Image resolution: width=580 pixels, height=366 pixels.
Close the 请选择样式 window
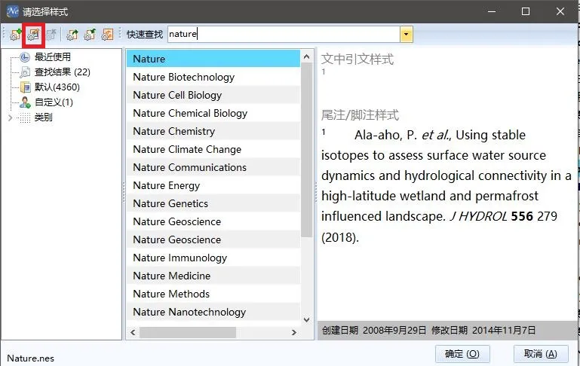[x=560, y=12]
